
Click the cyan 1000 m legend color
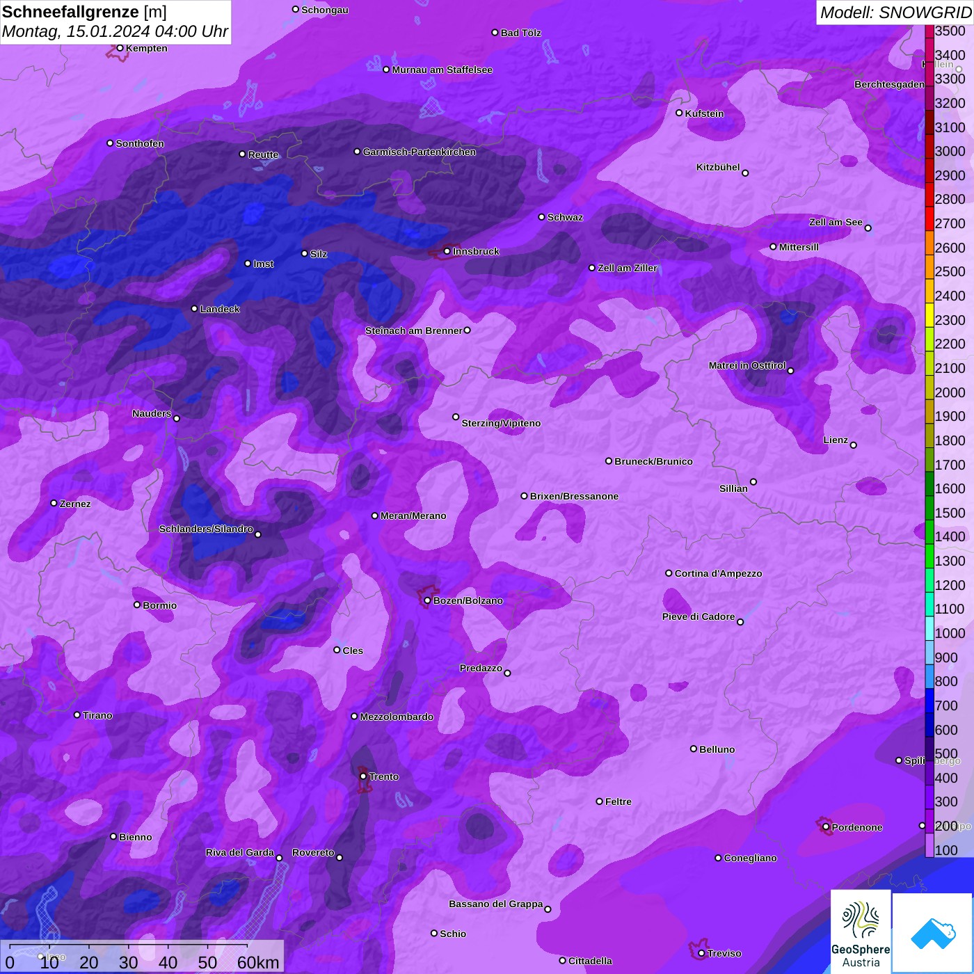coord(929,628)
